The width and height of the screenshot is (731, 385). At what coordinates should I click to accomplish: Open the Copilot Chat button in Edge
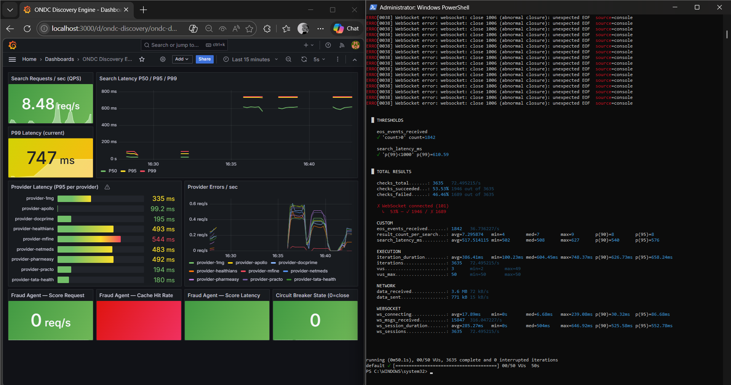[x=346, y=29]
